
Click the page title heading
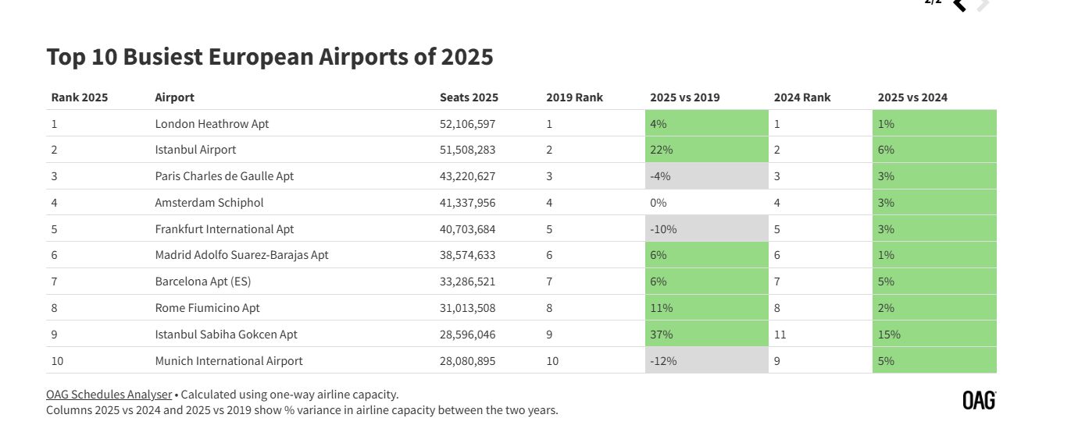[269, 57]
